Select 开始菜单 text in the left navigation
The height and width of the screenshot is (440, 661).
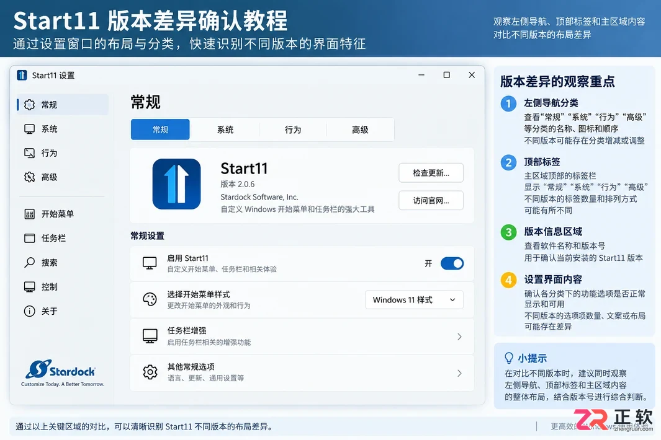coord(57,214)
